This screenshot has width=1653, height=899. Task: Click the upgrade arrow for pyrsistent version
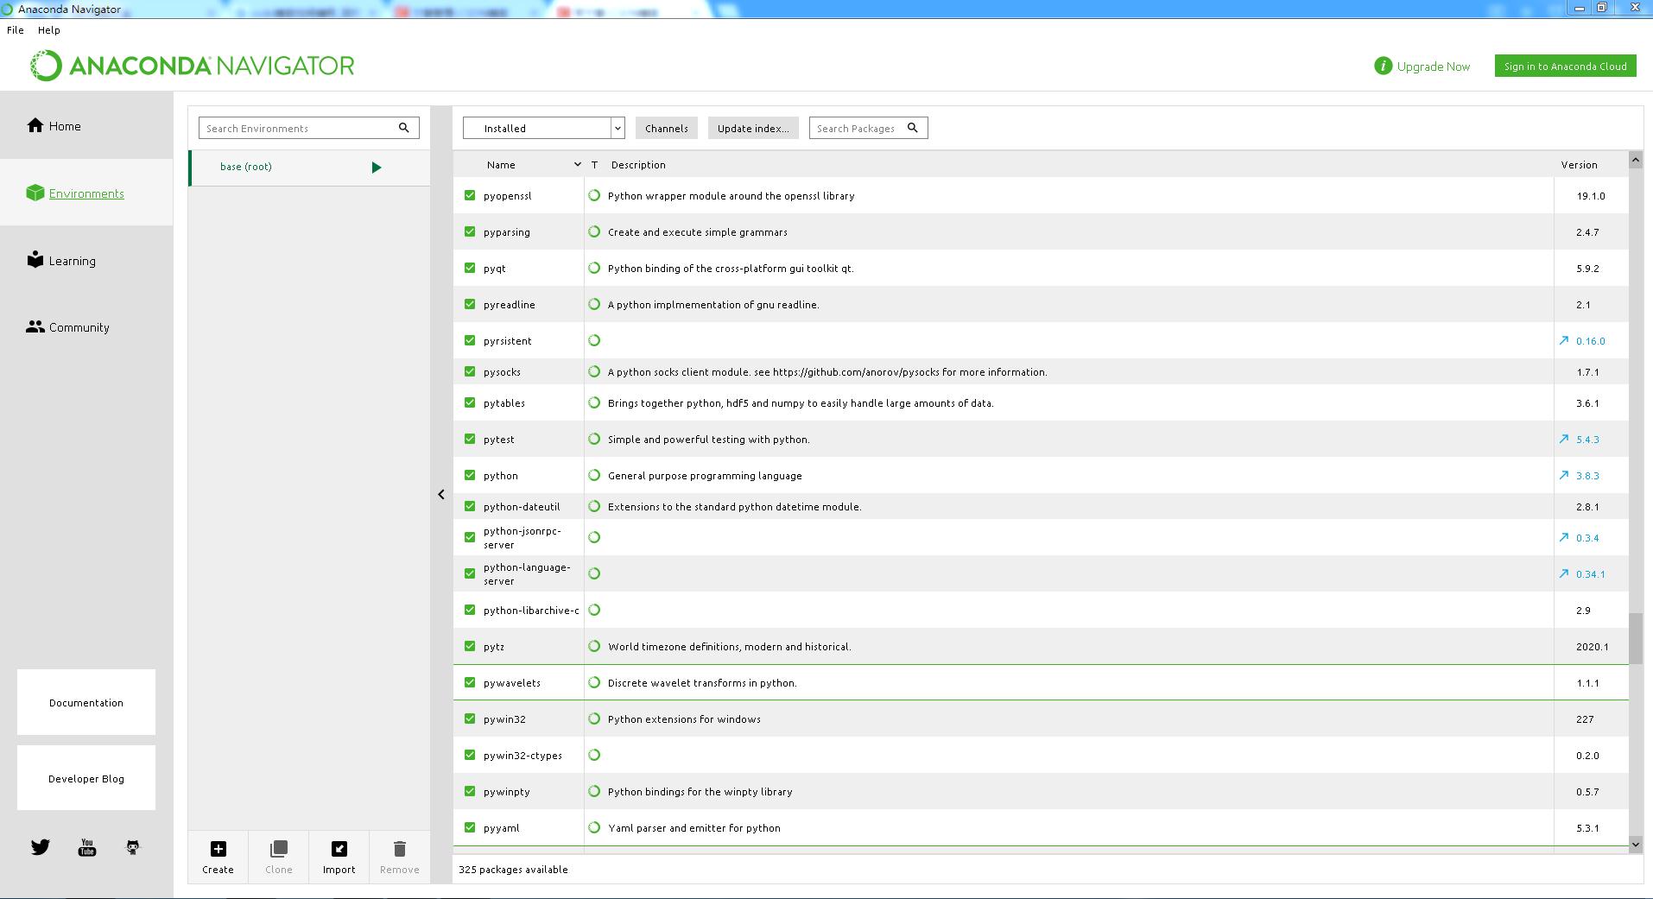[1563, 340]
